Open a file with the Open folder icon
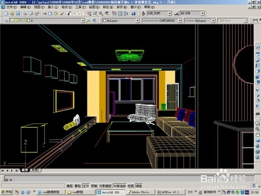261x196 pixels. pos(12,14)
